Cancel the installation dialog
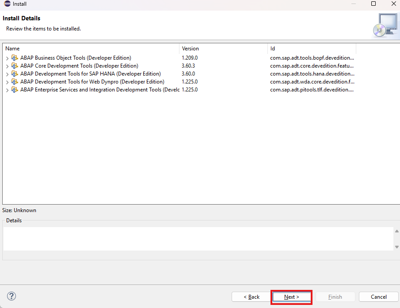 click(x=379, y=297)
